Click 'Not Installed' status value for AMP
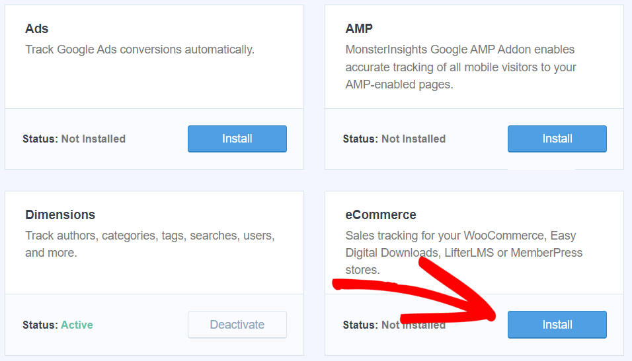Screen dimensions: 632x361 [413, 139]
